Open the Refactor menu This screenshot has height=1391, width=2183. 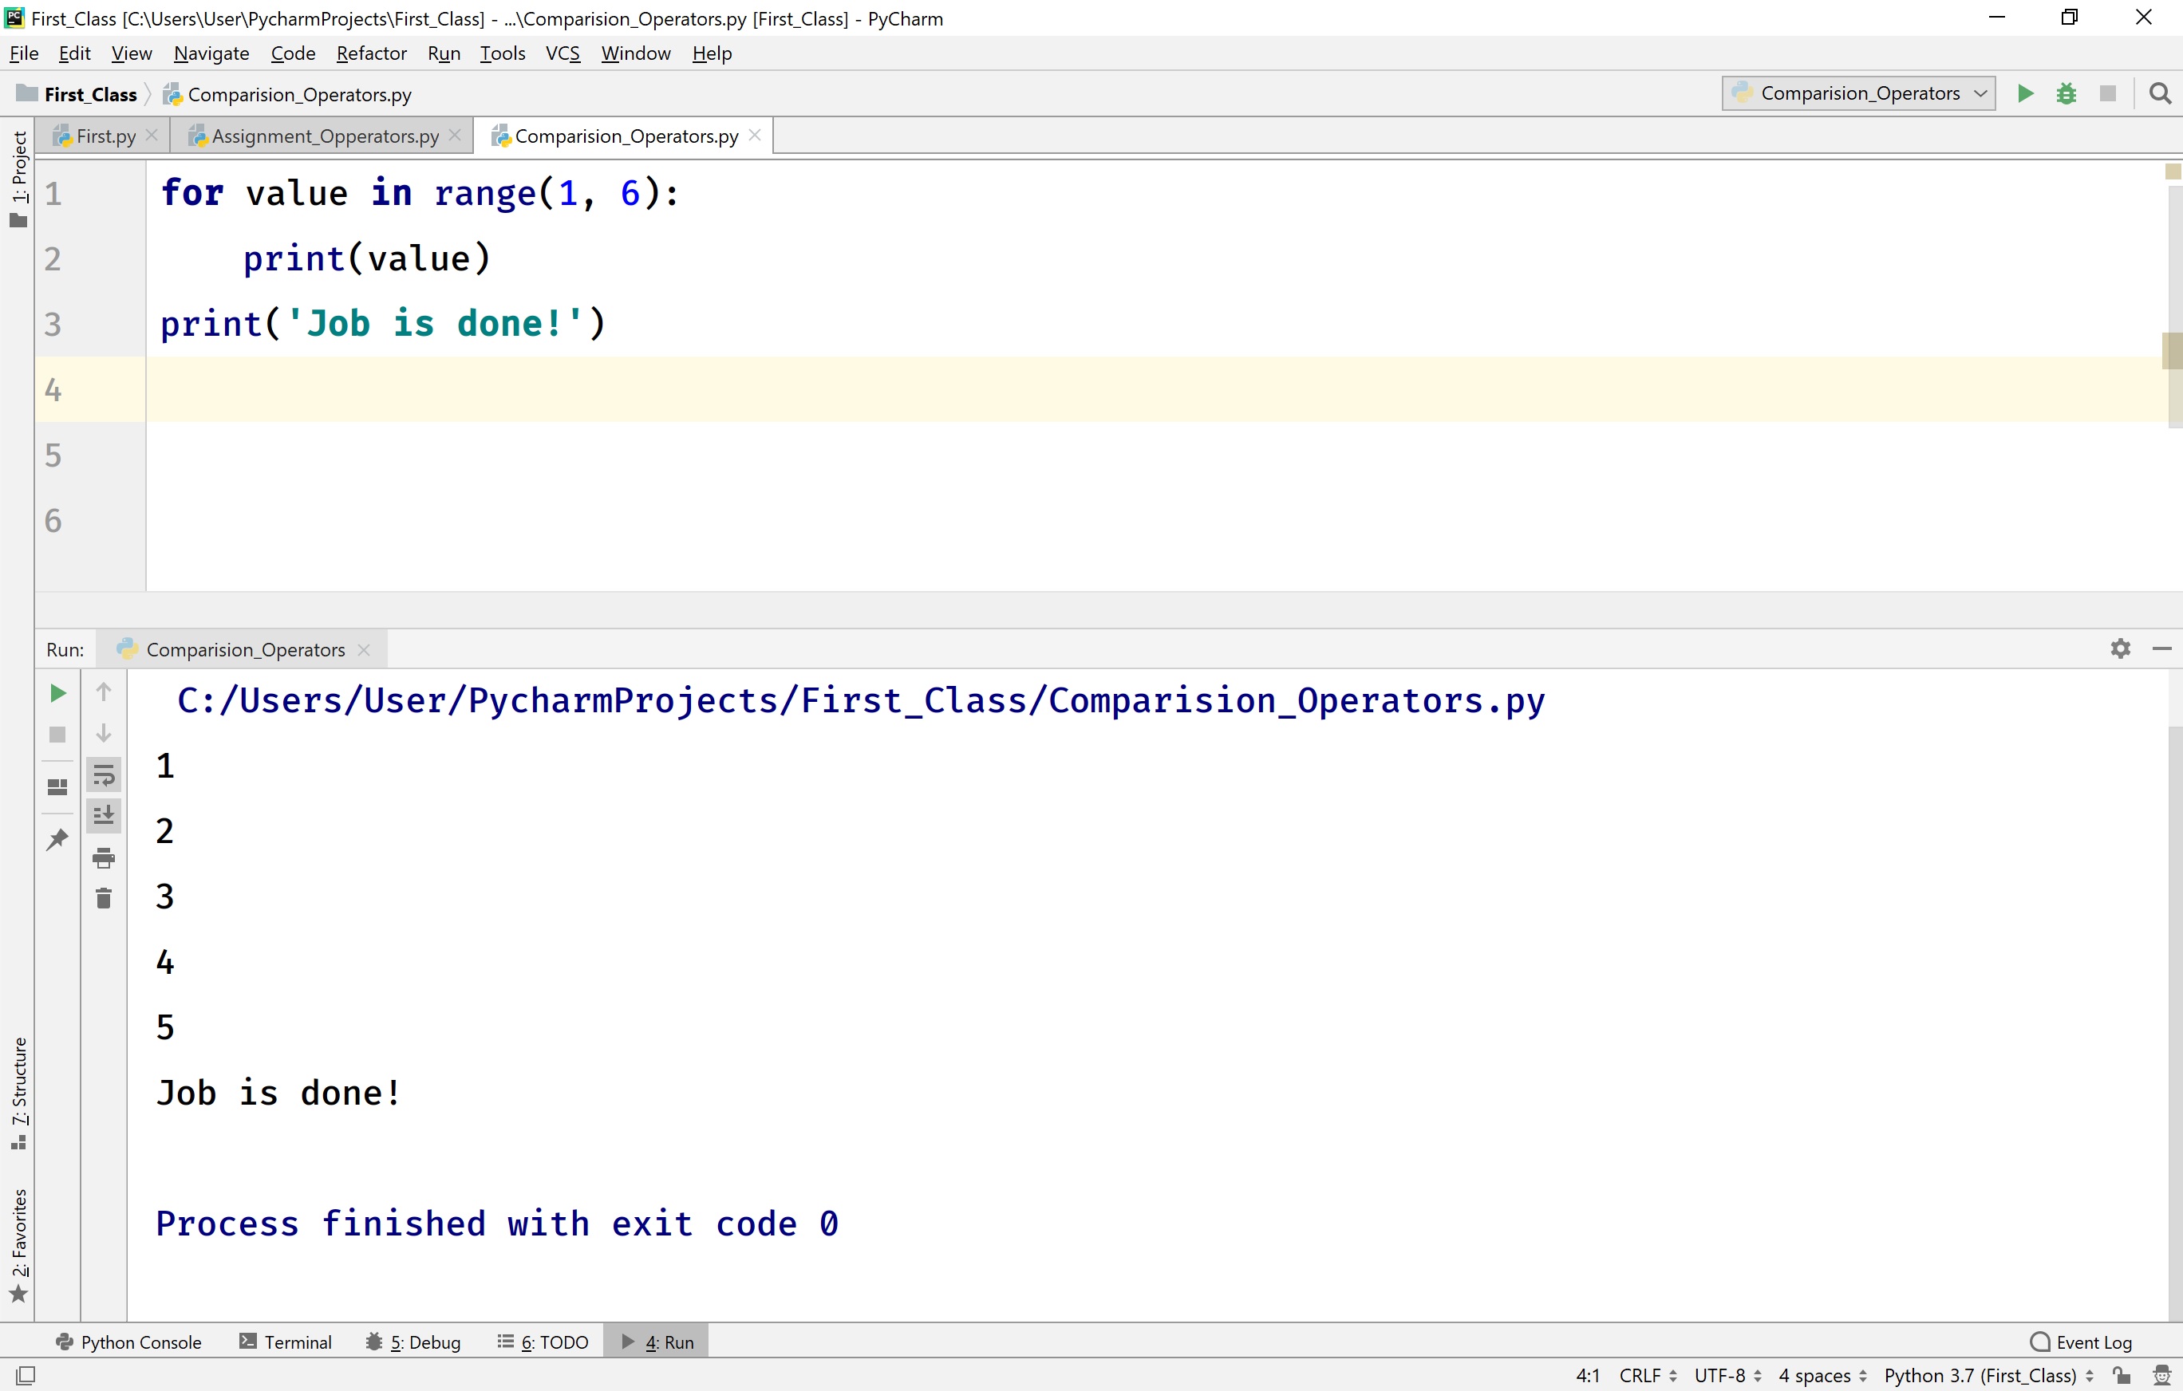click(x=371, y=53)
